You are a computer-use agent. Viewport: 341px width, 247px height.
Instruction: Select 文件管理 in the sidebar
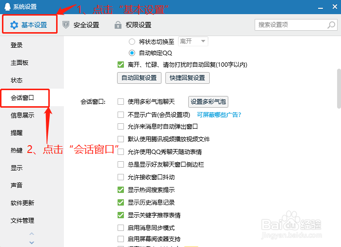click(x=22, y=221)
